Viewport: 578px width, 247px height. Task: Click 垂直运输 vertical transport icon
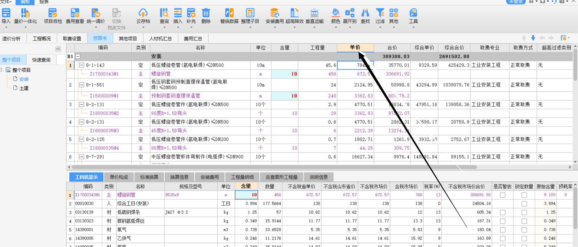314,13
